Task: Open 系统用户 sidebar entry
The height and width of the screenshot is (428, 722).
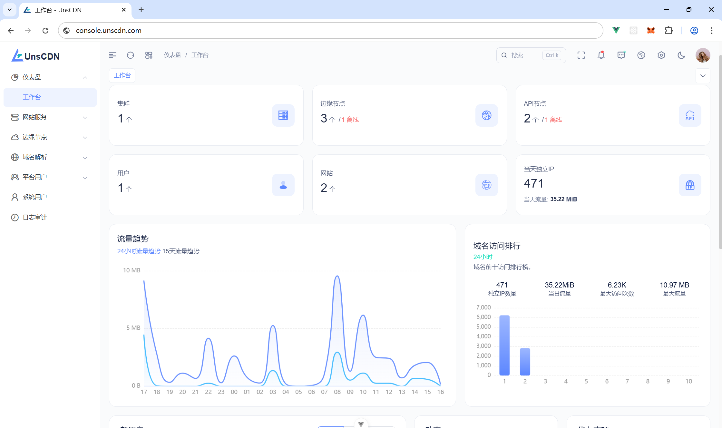Action: click(x=35, y=197)
